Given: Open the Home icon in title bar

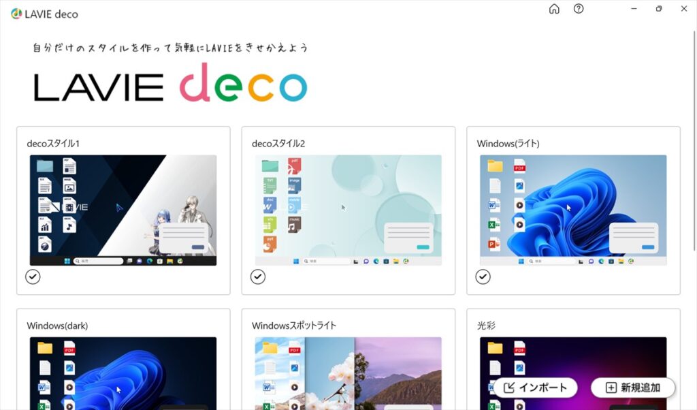Looking at the screenshot, I should pos(554,9).
